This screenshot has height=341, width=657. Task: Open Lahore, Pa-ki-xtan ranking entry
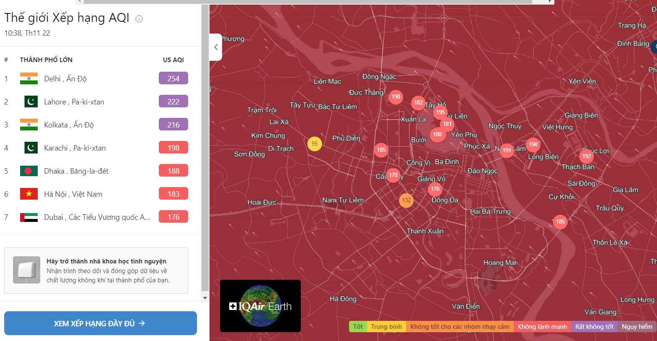pos(74,102)
